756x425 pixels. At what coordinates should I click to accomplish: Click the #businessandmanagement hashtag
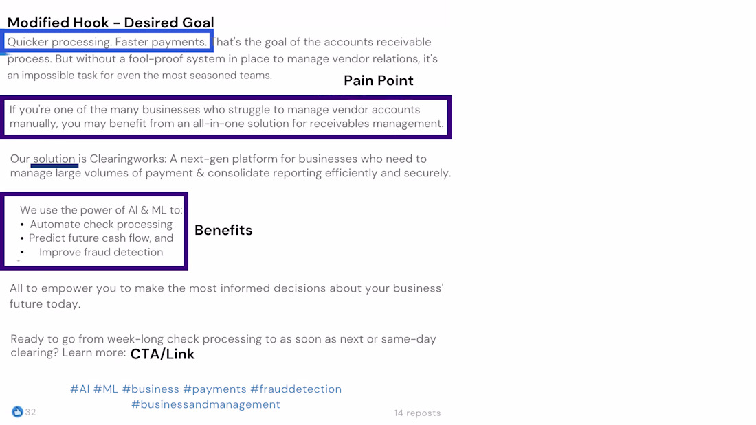coord(205,404)
